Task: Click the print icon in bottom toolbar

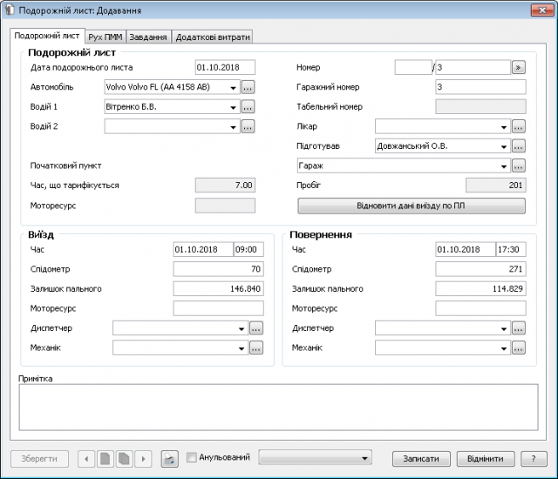Action: pos(169,458)
